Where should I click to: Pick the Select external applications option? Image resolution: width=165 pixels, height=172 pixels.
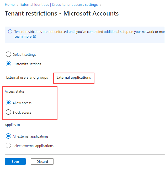8,146
